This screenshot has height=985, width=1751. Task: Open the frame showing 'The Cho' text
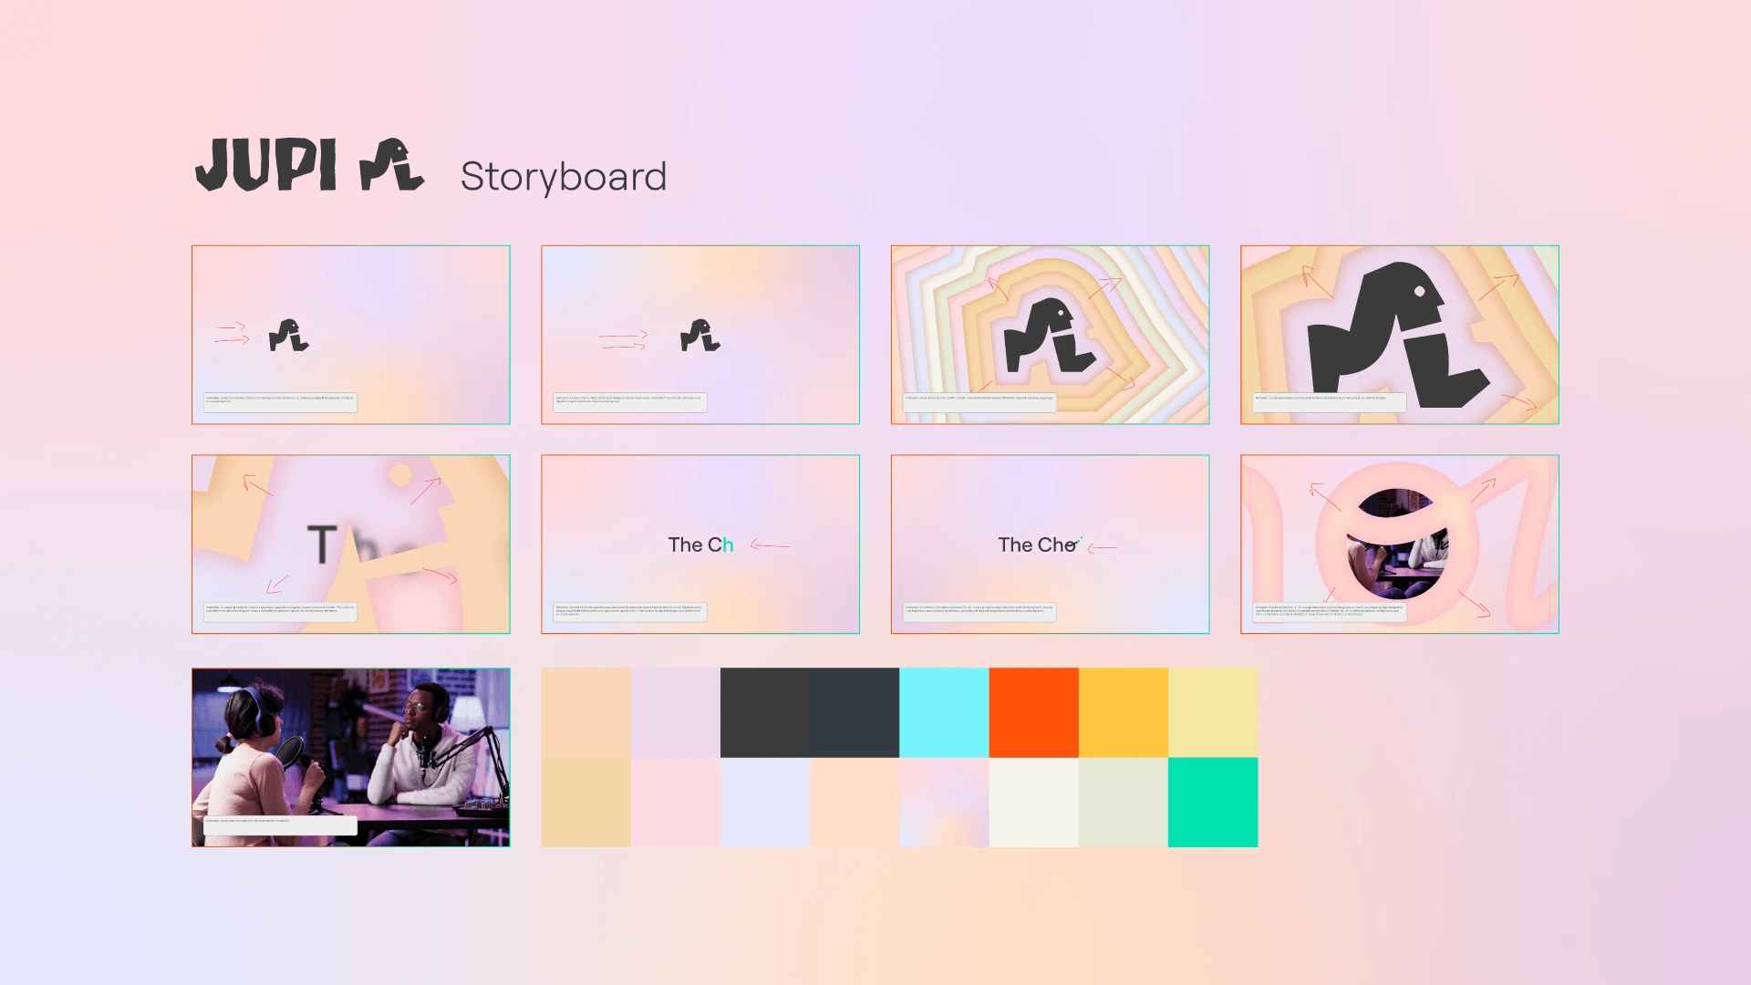coord(1050,544)
